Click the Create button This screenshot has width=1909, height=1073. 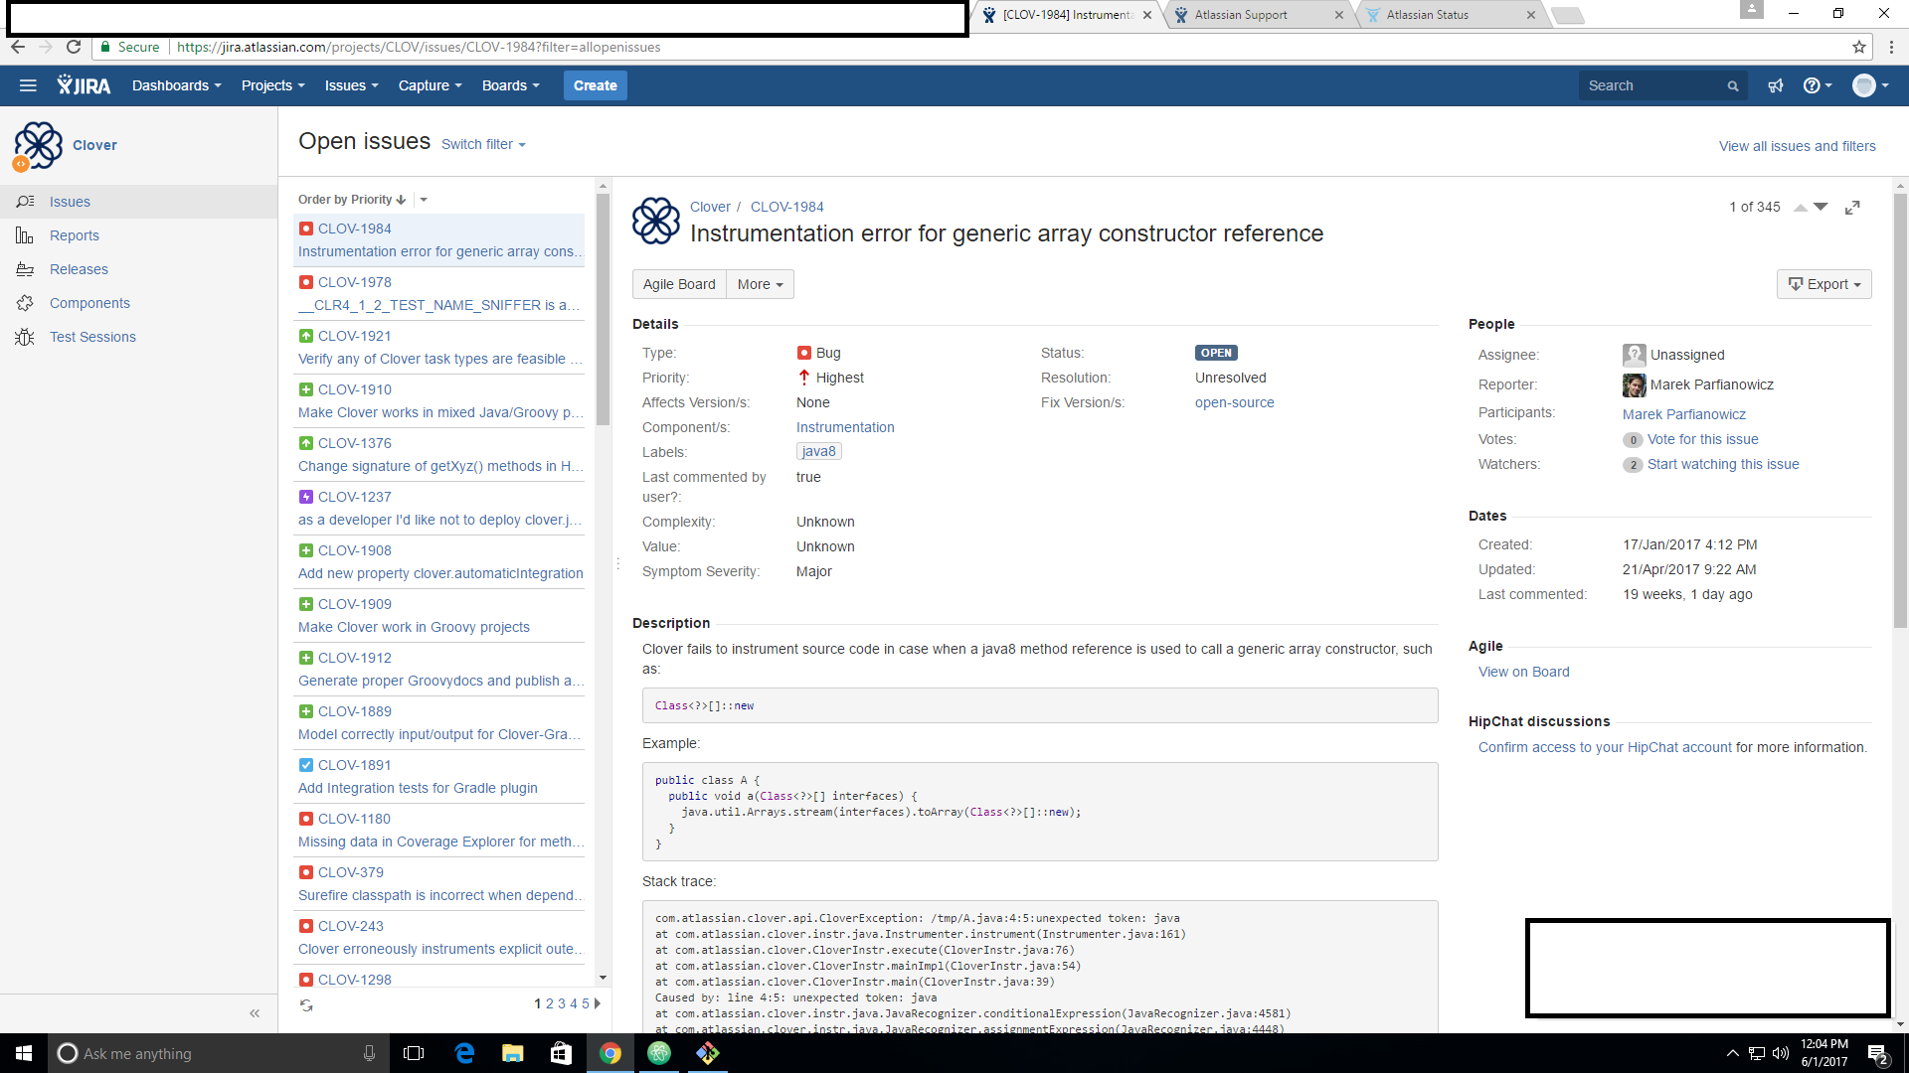[x=595, y=85]
